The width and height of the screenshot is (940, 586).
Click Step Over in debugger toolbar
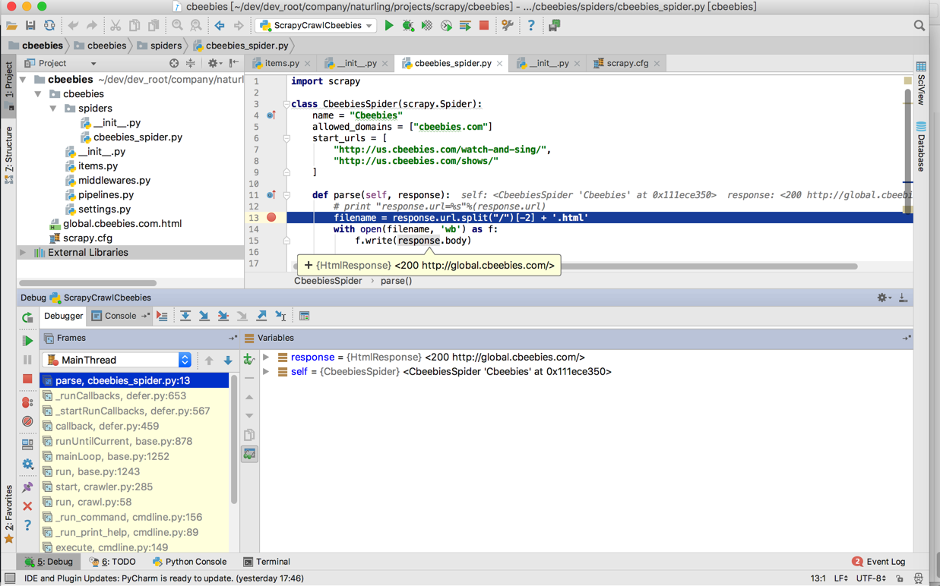click(185, 316)
